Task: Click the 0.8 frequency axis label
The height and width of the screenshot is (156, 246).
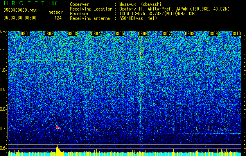Action: 3,109
